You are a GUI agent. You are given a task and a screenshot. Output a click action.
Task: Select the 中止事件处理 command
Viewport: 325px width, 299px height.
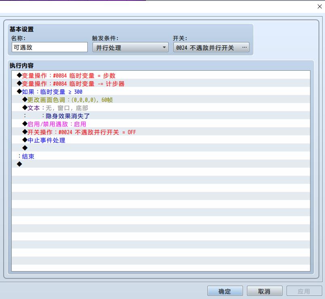click(x=161, y=140)
